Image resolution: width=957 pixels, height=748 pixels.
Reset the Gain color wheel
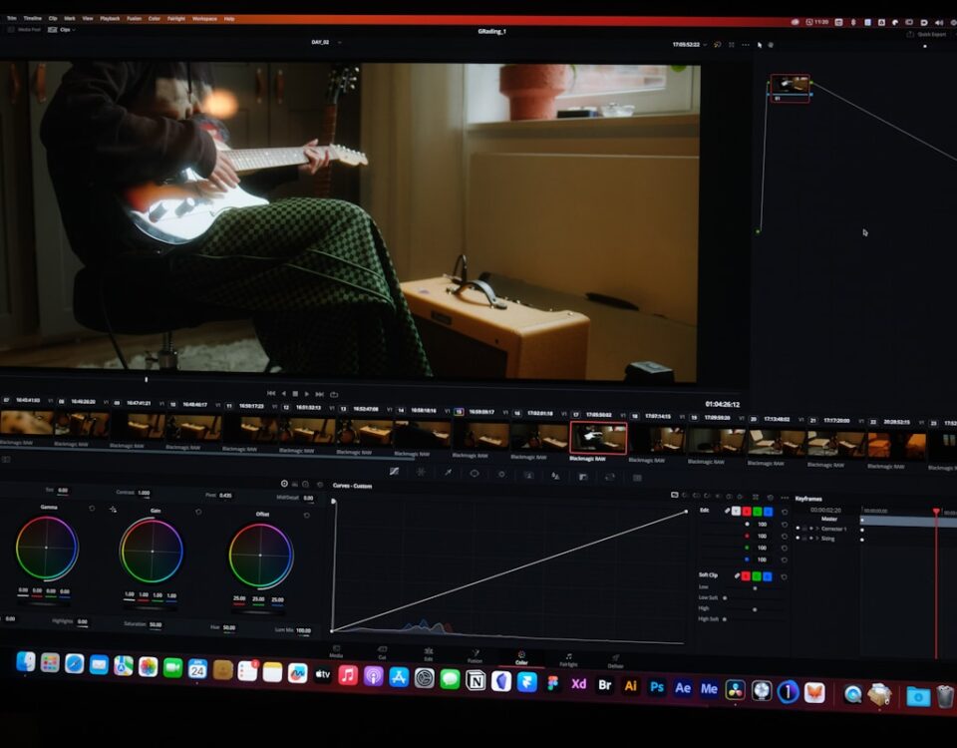pyautogui.click(x=198, y=511)
